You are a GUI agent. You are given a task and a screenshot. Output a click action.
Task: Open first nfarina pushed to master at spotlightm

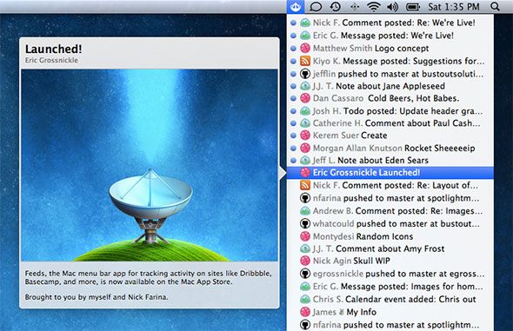pyautogui.click(x=390, y=198)
